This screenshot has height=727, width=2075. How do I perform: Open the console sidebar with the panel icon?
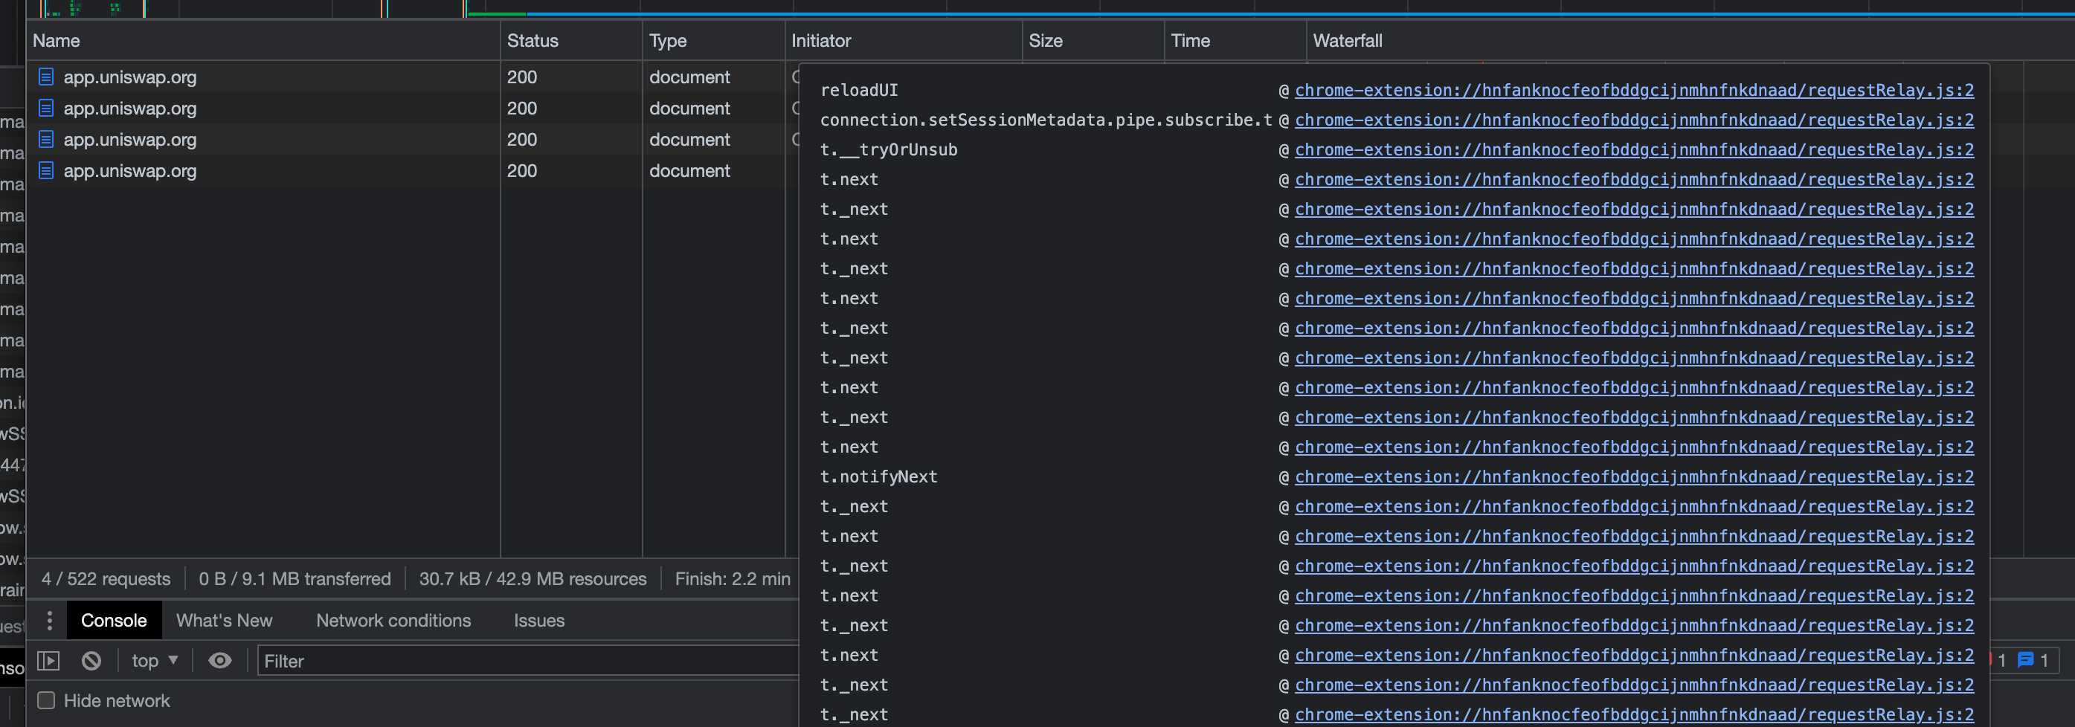(48, 660)
